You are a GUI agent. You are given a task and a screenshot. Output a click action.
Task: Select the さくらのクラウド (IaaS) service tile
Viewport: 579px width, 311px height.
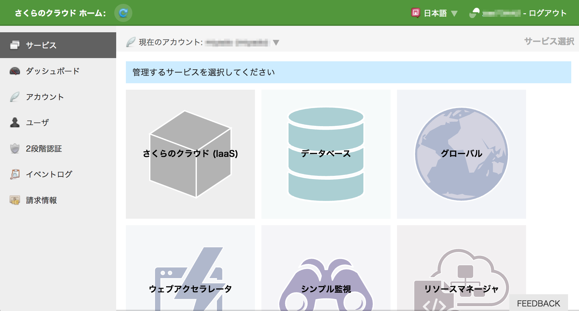190,154
